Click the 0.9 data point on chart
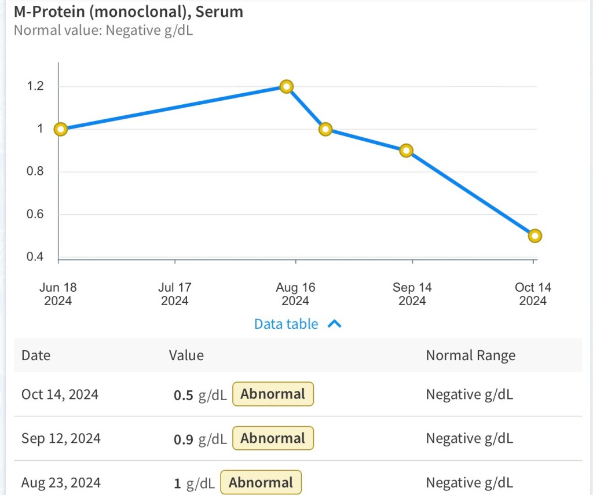Image resolution: width=593 pixels, height=495 pixels. (407, 151)
